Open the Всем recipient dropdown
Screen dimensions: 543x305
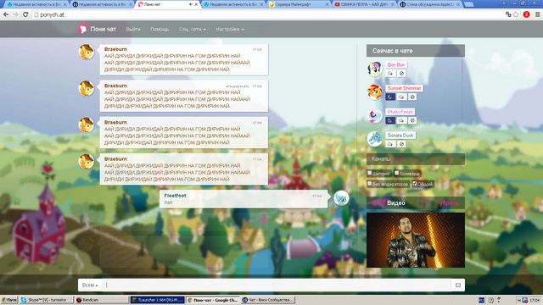pos(90,286)
